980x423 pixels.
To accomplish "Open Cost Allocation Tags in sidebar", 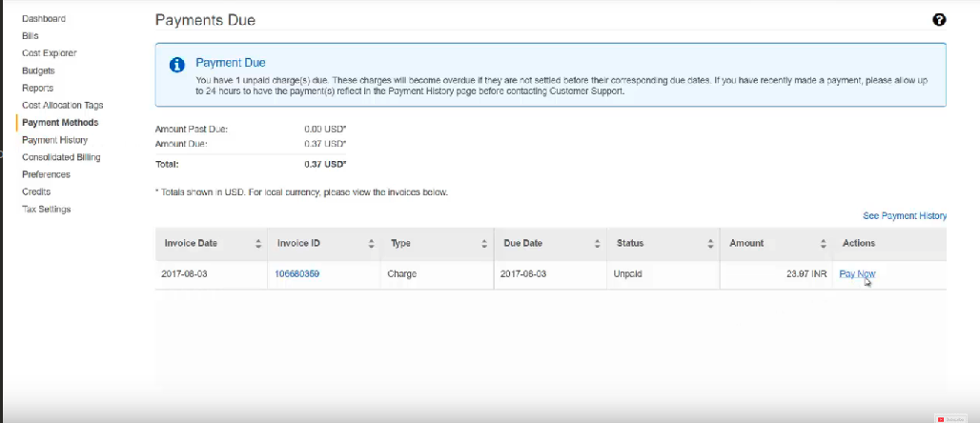I will tap(62, 106).
